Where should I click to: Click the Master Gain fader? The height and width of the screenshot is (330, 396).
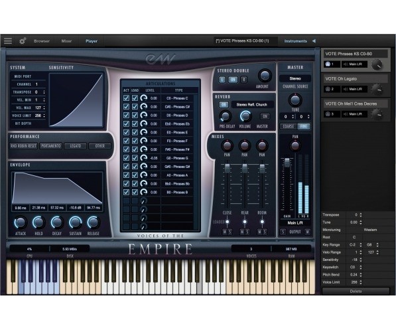click(287, 163)
